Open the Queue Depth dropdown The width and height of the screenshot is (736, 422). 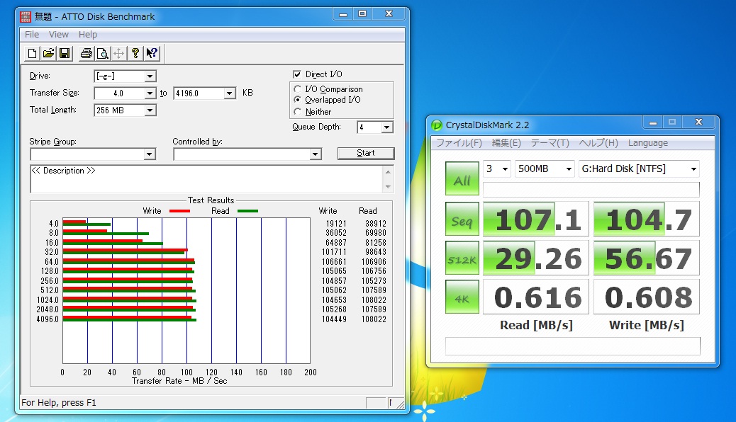[x=386, y=127]
